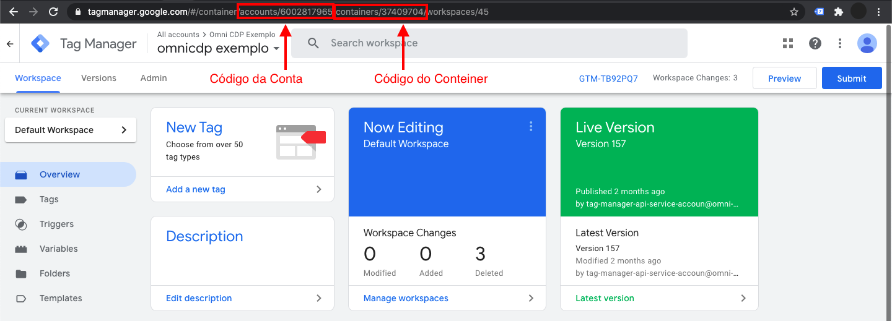The height and width of the screenshot is (321, 892).
Task: Click the New Tag heading
Action: (194, 127)
